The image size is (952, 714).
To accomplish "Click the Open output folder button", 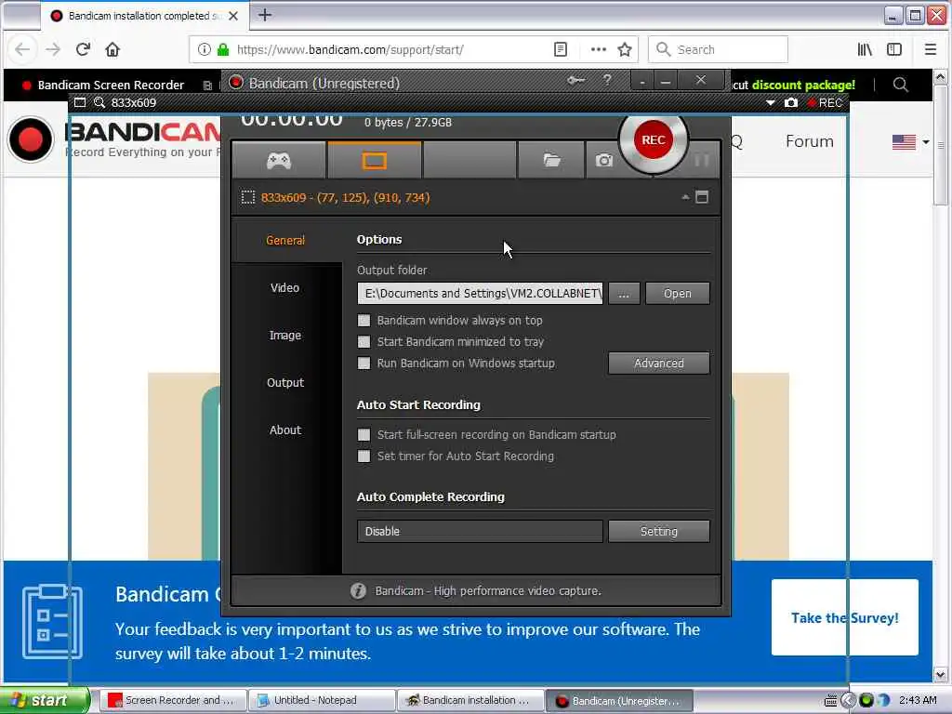I will pos(677,293).
